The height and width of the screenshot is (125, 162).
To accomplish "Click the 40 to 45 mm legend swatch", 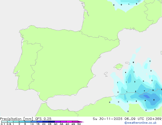I will point(69,122).
